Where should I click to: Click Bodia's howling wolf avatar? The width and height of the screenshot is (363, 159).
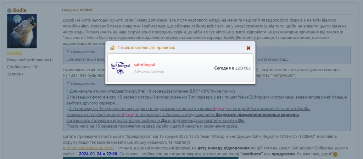click(x=22, y=31)
